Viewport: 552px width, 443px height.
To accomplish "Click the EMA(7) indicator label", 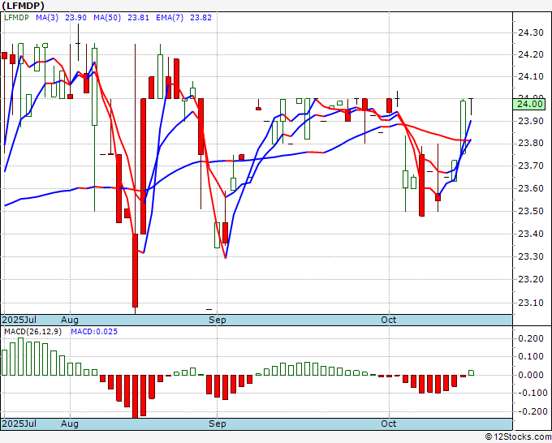I will [170, 18].
